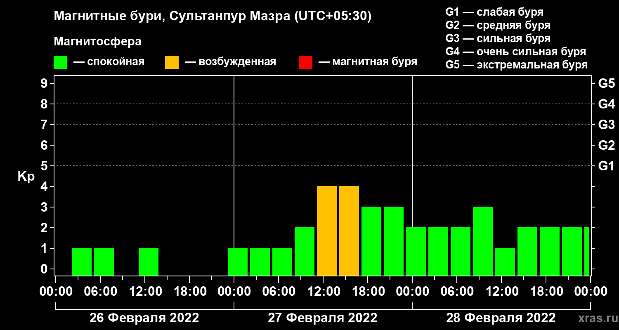Click the G1 label on the right axis
The width and height of the screenshot is (619, 330).
click(x=606, y=166)
